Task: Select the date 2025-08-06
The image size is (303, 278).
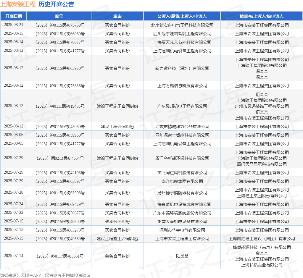Action: [14, 135]
